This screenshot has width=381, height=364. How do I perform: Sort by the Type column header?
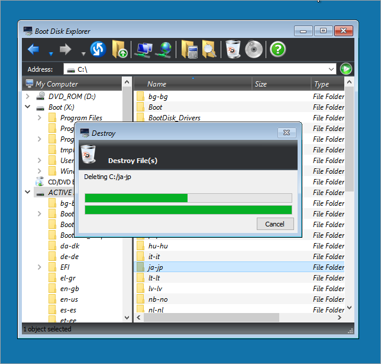pos(328,84)
